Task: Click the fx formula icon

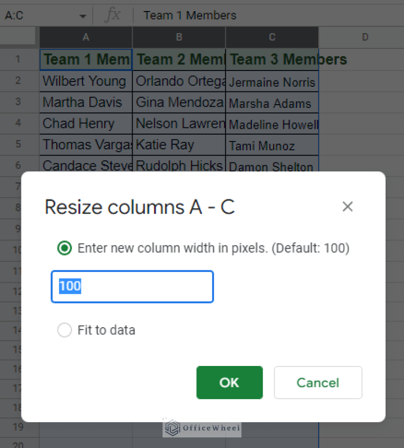Action: click(112, 15)
